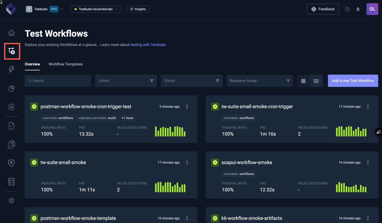Switch to the Workflow Templates tab
The height and width of the screenshot is (223, 382).
coord(65,64)
